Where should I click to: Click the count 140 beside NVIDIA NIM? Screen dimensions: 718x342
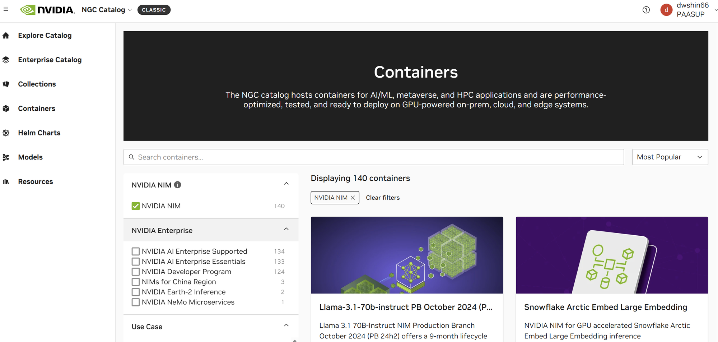[279, 206]
